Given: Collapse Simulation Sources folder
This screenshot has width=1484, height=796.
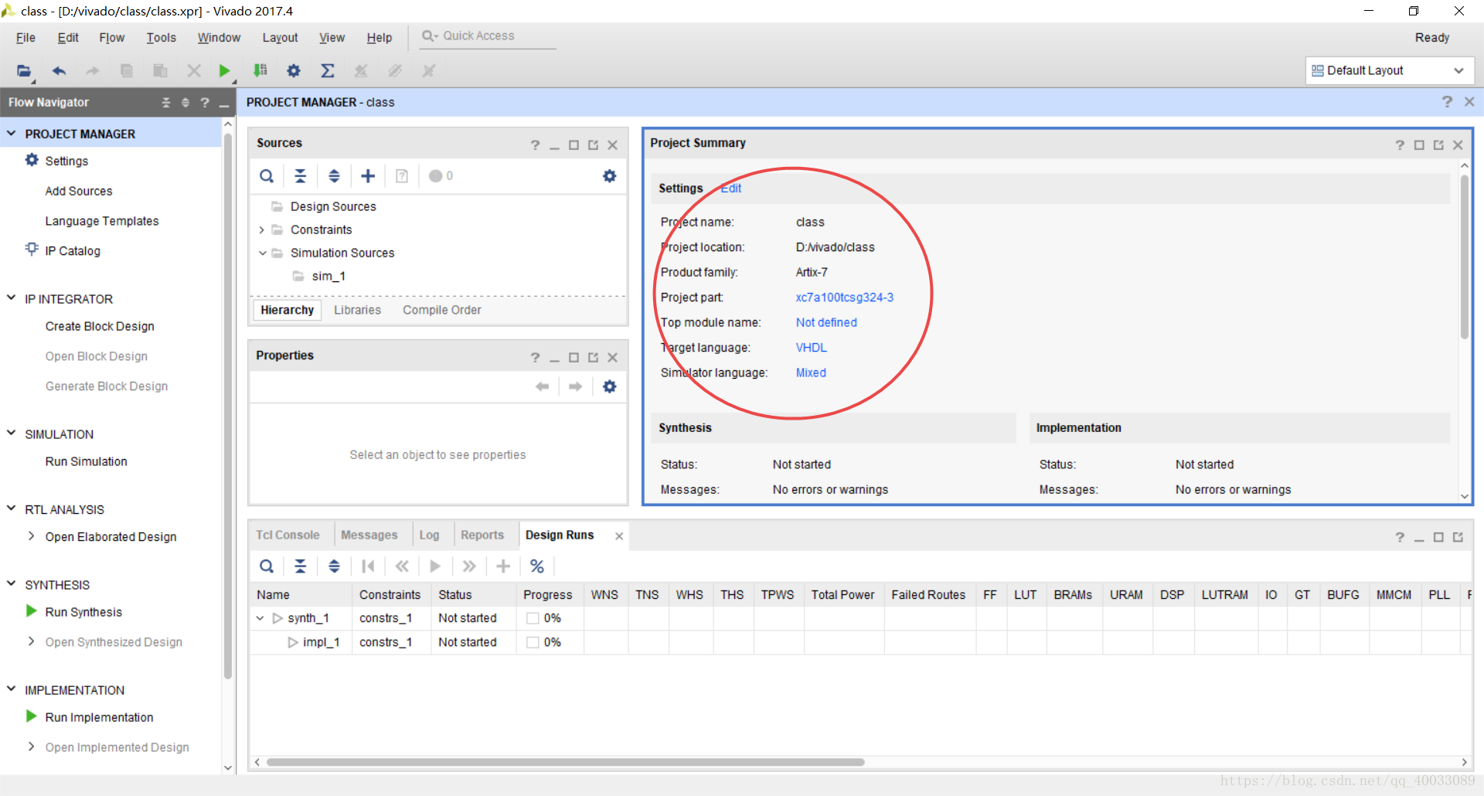Looking at the screenshot, I should tap(262, 253).
